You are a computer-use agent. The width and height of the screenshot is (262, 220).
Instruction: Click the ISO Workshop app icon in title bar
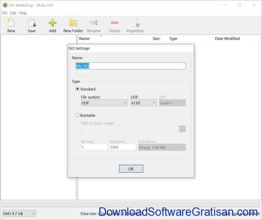coord(5,5)
